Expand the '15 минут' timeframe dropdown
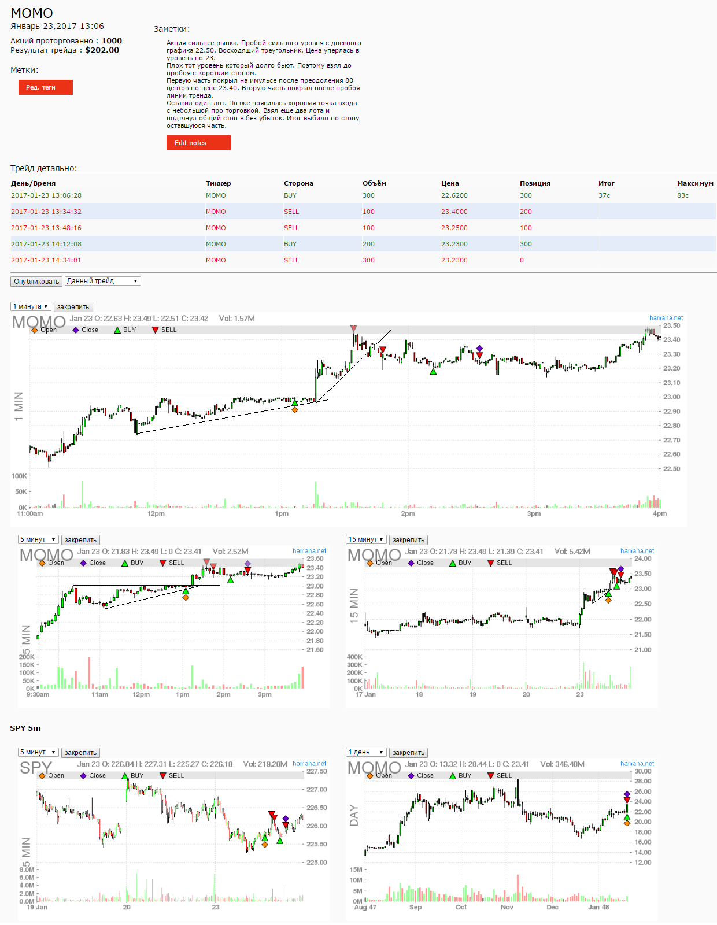 tap(366, 539)
